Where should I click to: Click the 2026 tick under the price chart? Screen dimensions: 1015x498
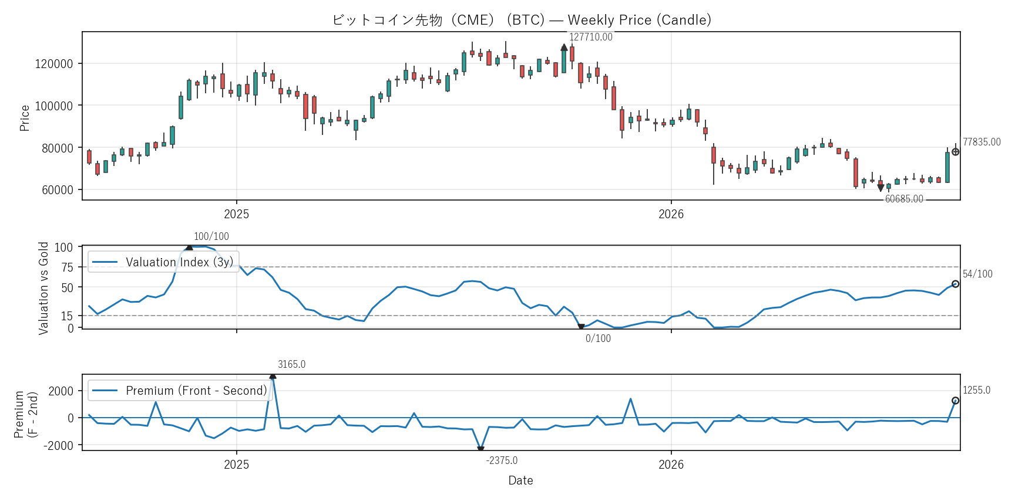coord(671,214)
